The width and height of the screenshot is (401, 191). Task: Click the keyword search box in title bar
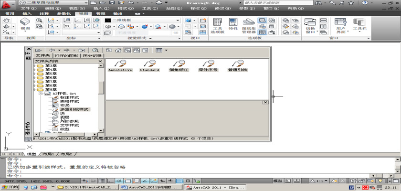[x=278, y=3]
